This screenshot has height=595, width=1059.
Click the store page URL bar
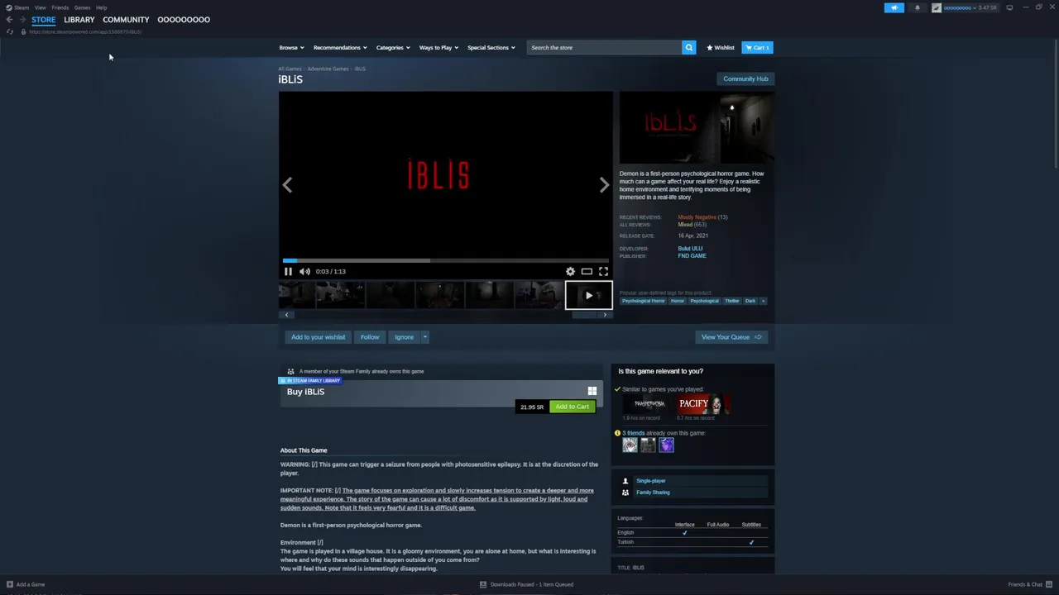tap(85, 31)
